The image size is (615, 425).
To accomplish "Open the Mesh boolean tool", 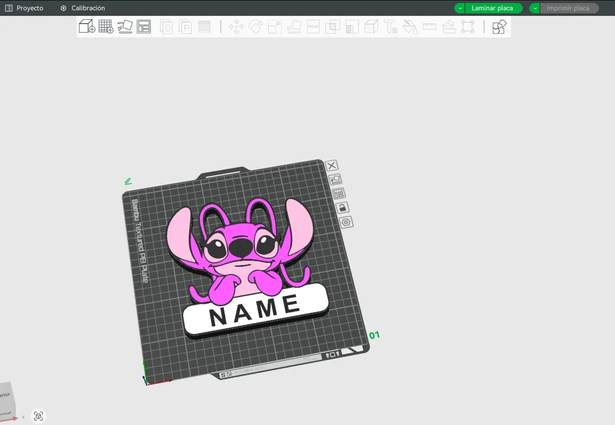I will 333,26.
